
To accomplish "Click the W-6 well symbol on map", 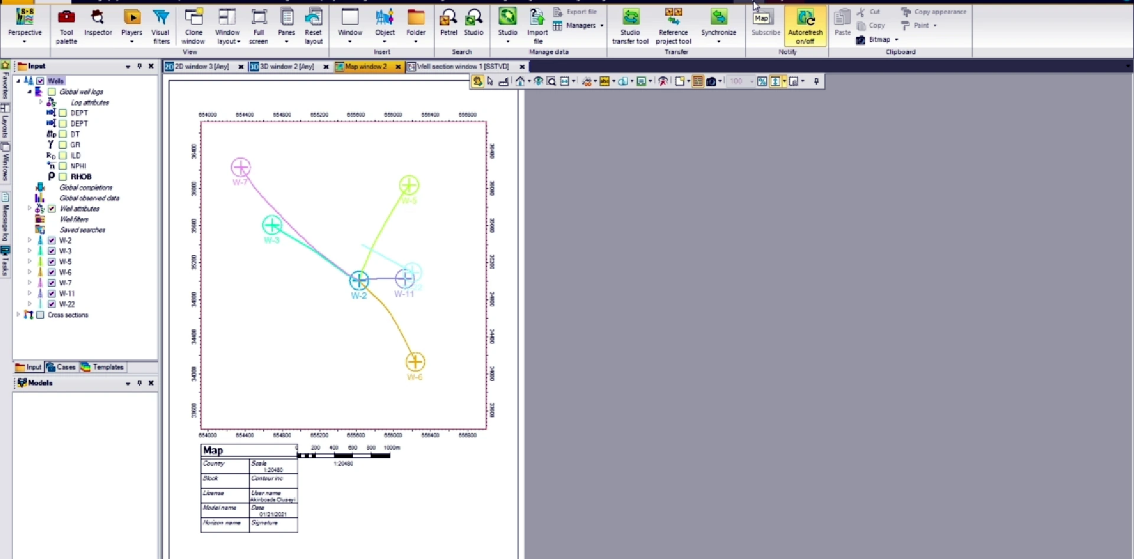I will 415,362.
